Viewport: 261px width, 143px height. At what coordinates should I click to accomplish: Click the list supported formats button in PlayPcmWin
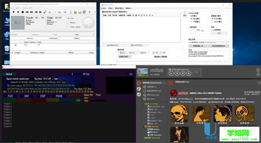219,46
